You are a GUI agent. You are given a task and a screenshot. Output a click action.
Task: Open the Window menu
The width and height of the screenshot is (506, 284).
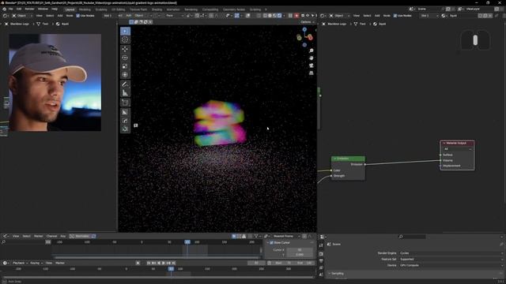(43, 9)
